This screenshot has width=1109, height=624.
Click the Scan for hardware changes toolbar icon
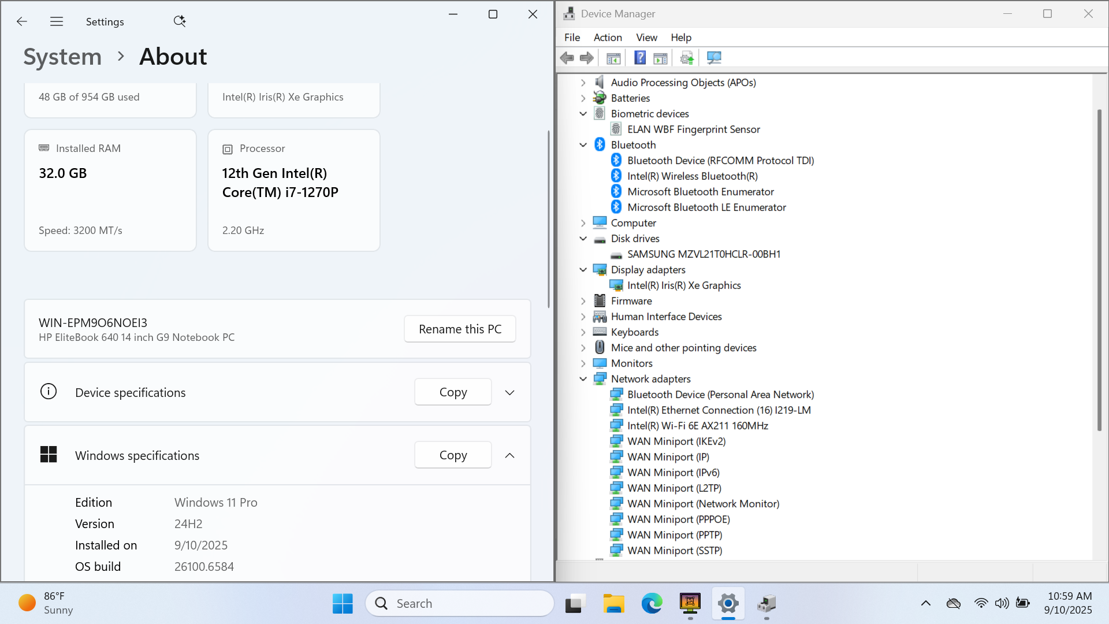coord(714,58)
